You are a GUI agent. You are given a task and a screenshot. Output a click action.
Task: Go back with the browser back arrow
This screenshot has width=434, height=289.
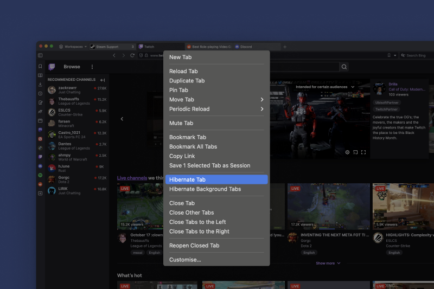[114, 55]
